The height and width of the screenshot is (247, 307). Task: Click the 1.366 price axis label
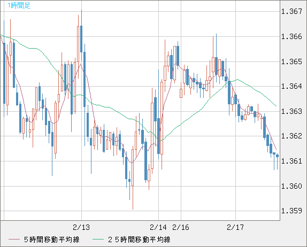point(291,36)
